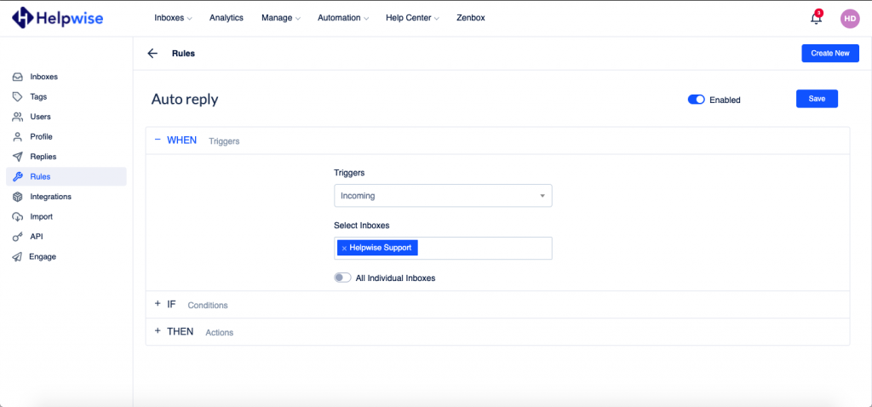Click the HD user avatar
Screen dimensions: 872x407
(849, 18)
